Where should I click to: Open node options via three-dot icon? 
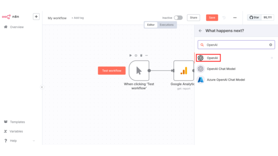click(x=146, y=55)
